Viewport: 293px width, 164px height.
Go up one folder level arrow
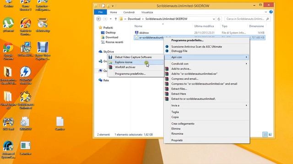[x=116, y=19]
